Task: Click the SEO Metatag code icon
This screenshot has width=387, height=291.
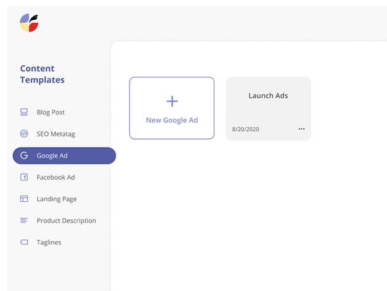Action: coord(24,134)
